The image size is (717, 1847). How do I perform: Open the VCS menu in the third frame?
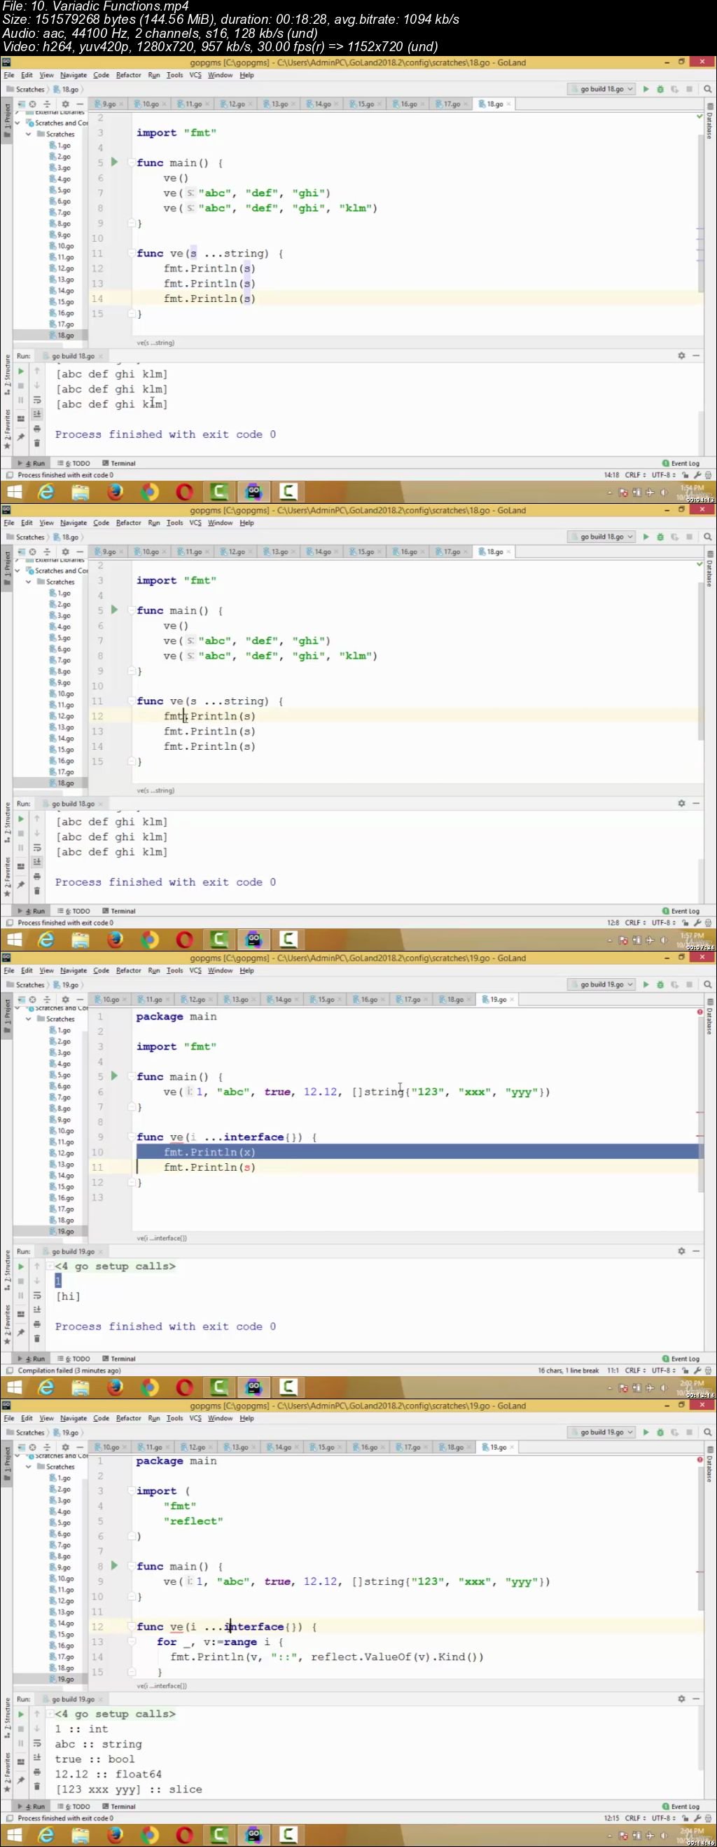[195, 970]
